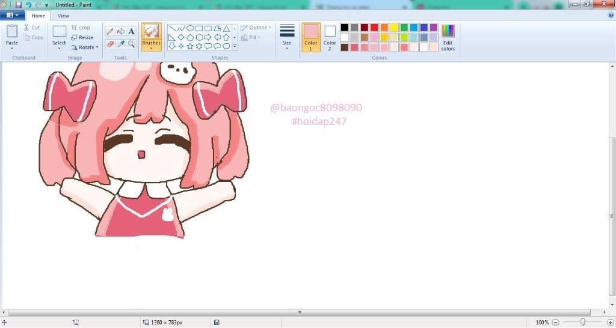The width and height of the screenshot is (616, 328).
Task: Click the Paste clipboard icon
Action: [12, 31]
